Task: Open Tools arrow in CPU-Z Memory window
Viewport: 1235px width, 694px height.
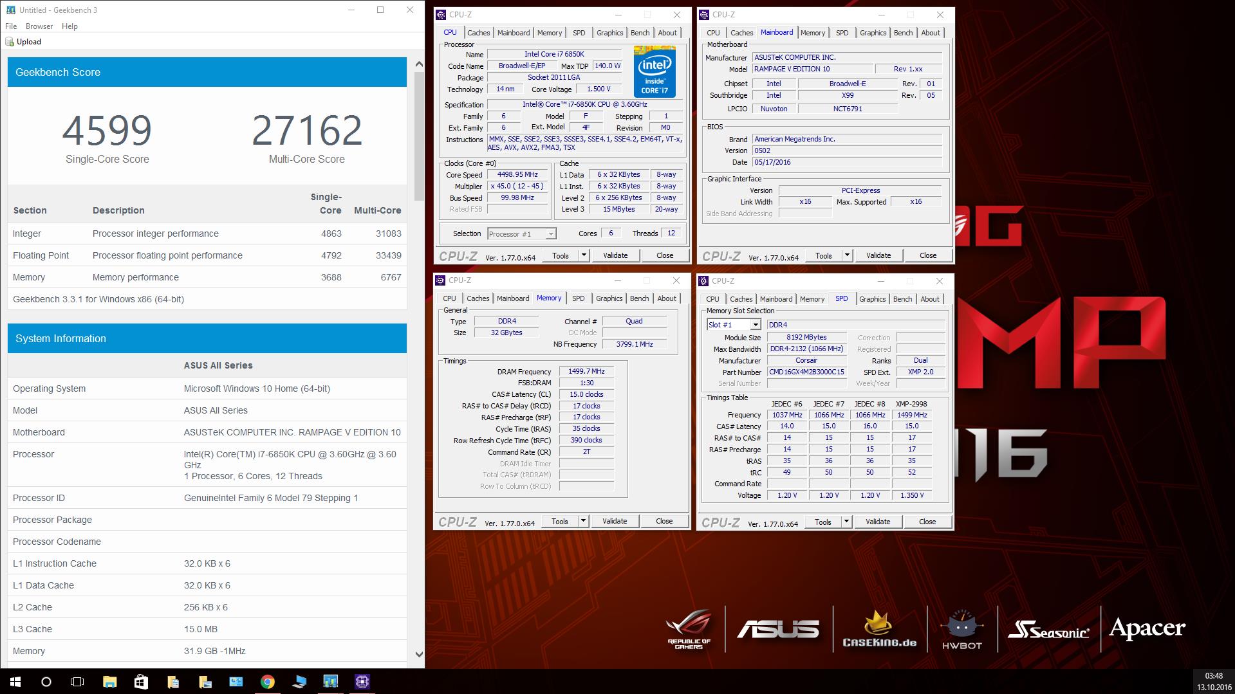Action: click(x=583, y=521)
